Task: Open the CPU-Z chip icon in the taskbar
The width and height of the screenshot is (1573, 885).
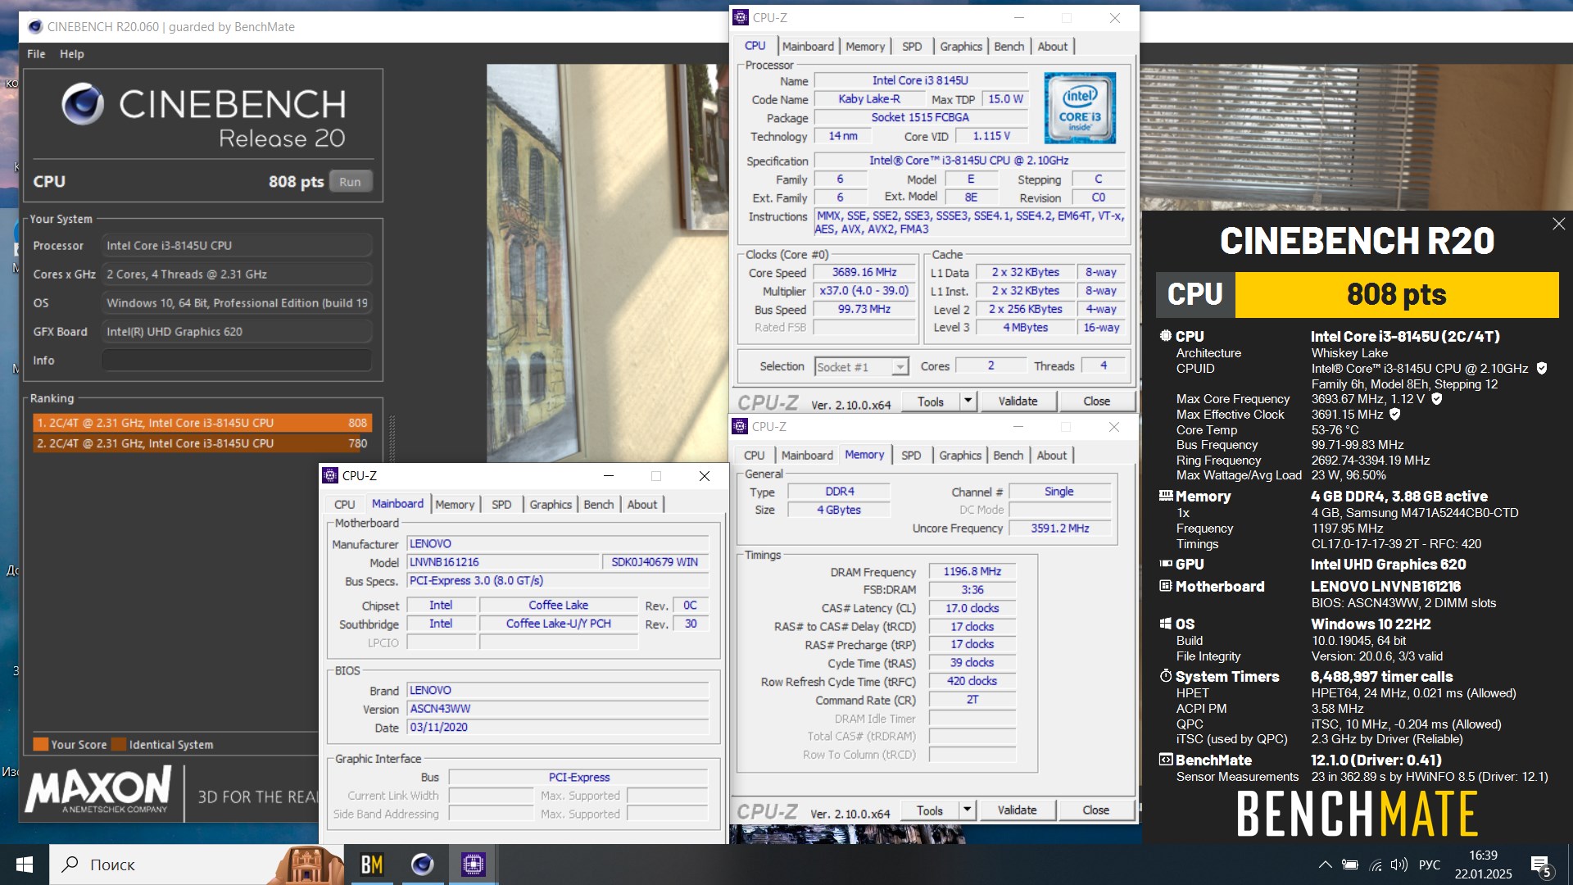Action: (474, 865)
